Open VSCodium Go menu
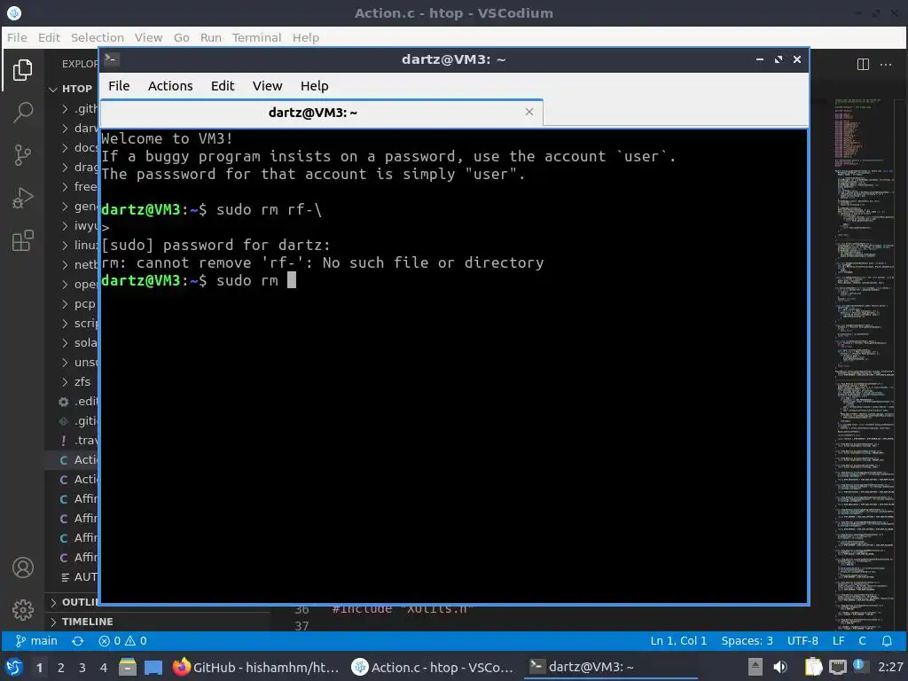The width and height of the screenshot is (908, 681). pyautogui.click(x=181, y=37)
